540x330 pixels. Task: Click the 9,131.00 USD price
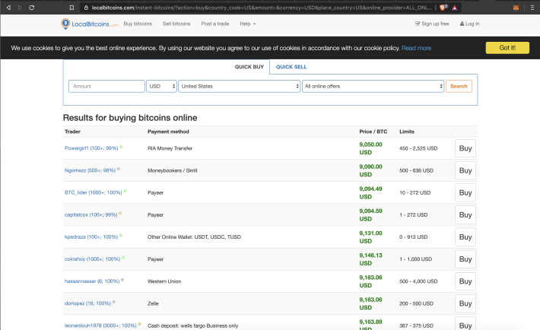(370, 237)
